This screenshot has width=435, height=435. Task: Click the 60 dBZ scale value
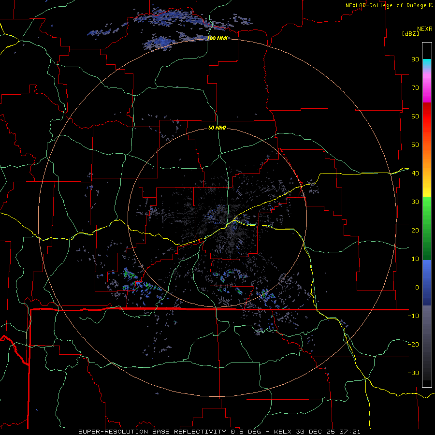pyautogui.click(x=415, y=116)
